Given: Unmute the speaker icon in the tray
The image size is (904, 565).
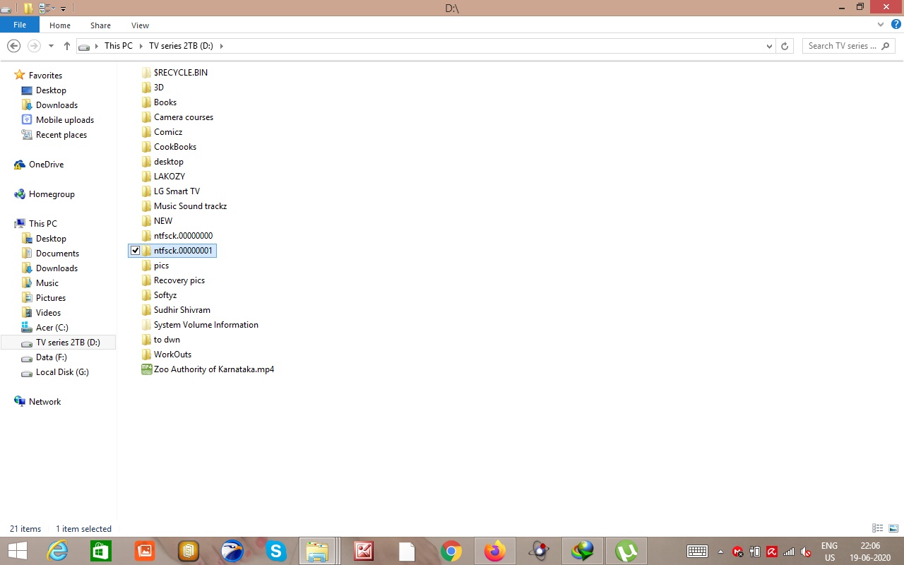Looking at the screenshot, I should coord(807,552).
